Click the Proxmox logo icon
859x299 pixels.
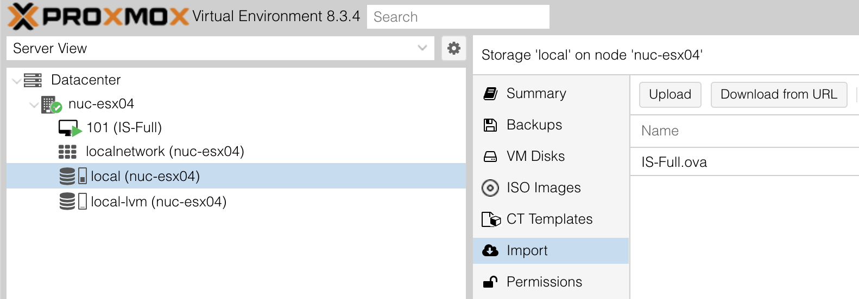23,16
